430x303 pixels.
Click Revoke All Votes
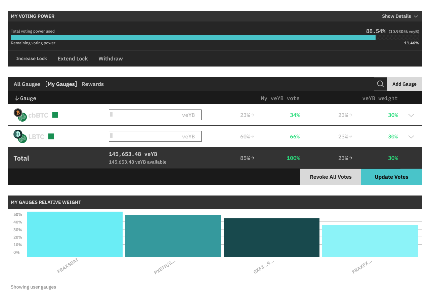331,177
